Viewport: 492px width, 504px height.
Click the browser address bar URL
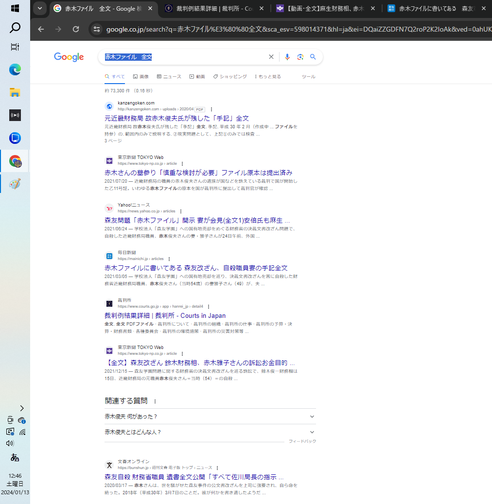[x=299, y=29]
